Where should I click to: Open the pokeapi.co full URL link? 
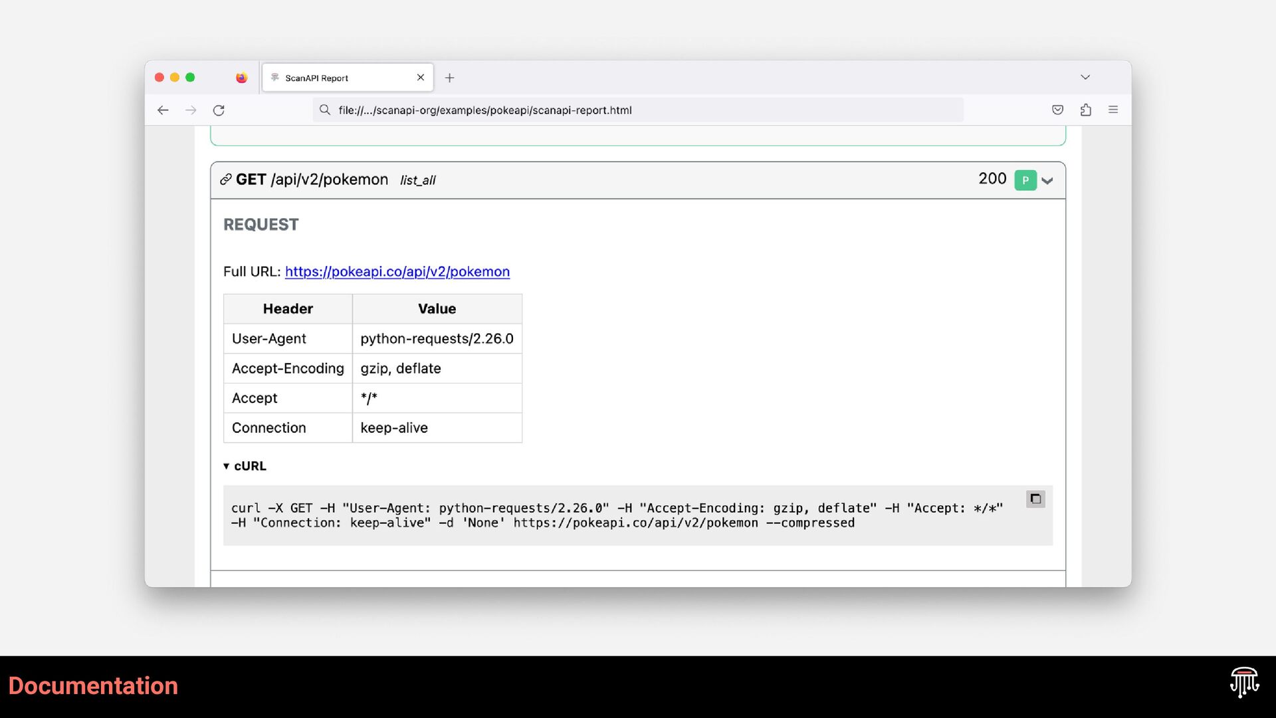click(x=397, y=272)
